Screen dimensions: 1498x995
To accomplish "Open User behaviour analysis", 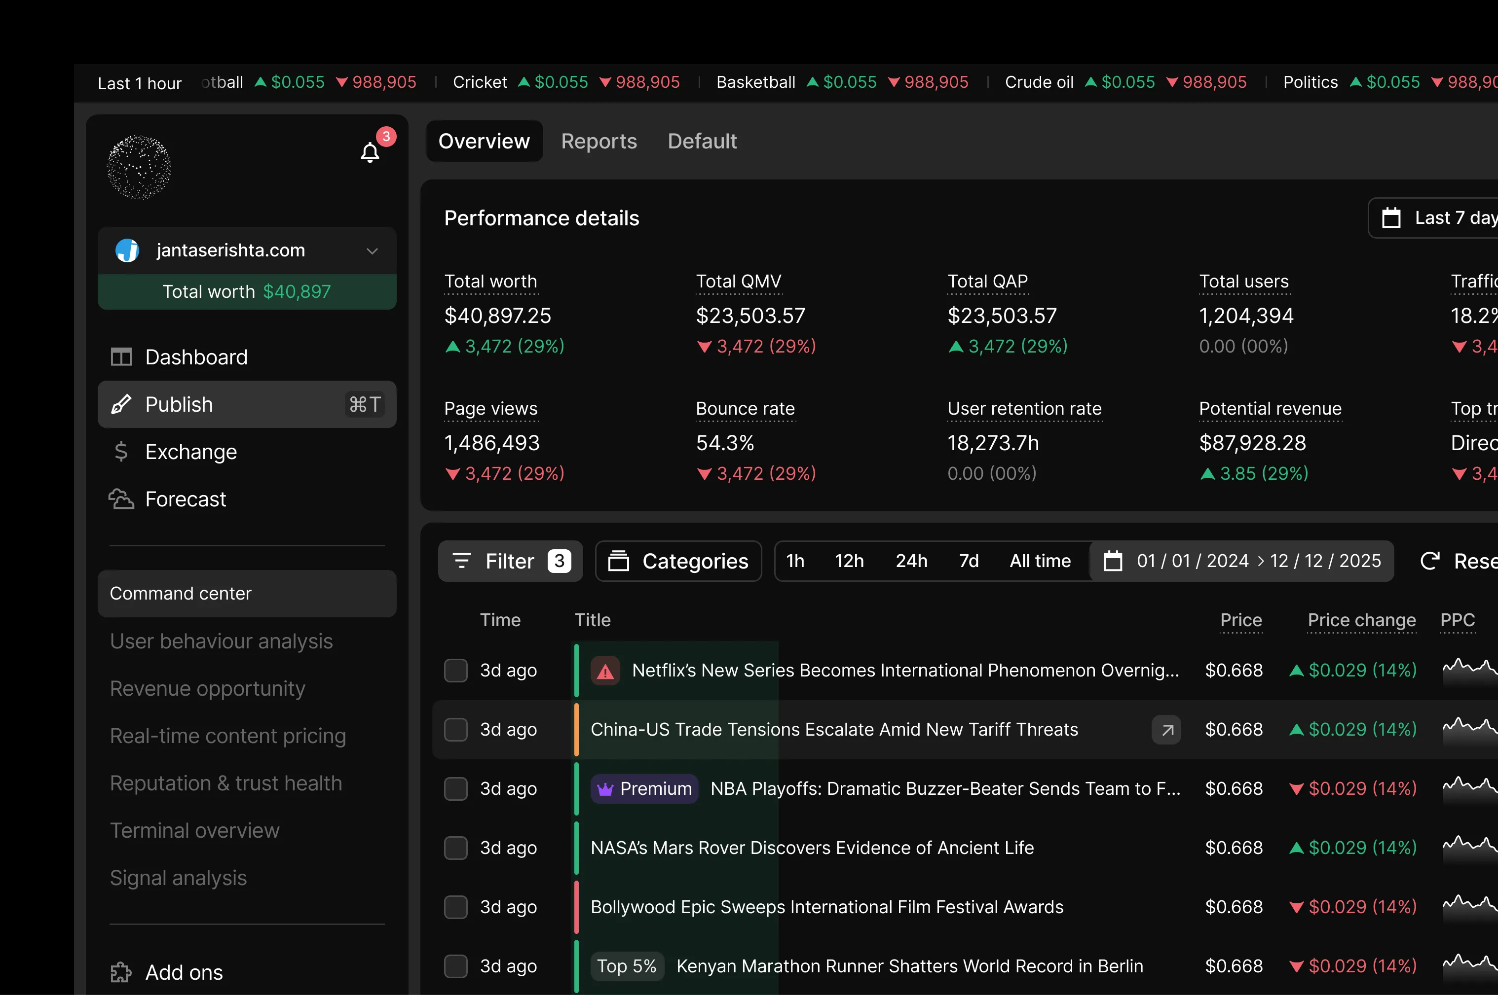I will (221, 641).
